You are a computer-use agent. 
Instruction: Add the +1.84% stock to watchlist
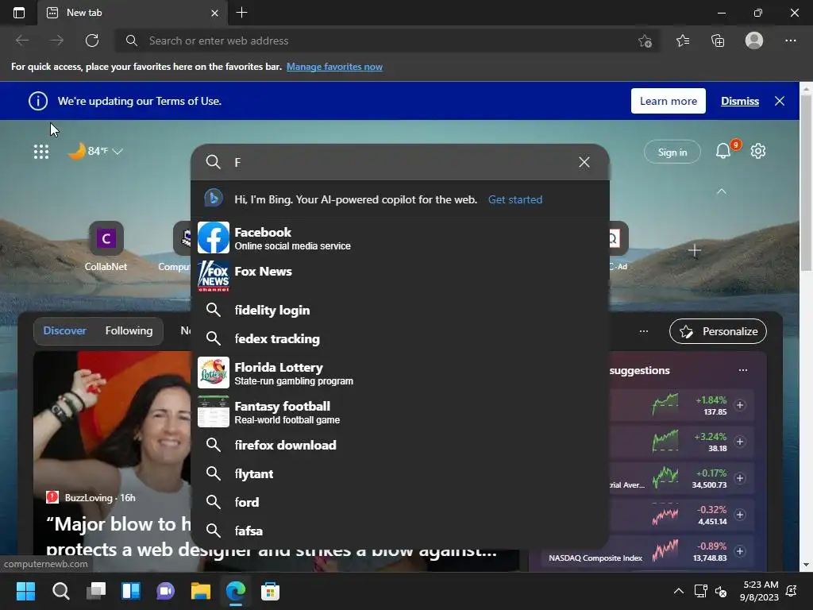(740, 405)
